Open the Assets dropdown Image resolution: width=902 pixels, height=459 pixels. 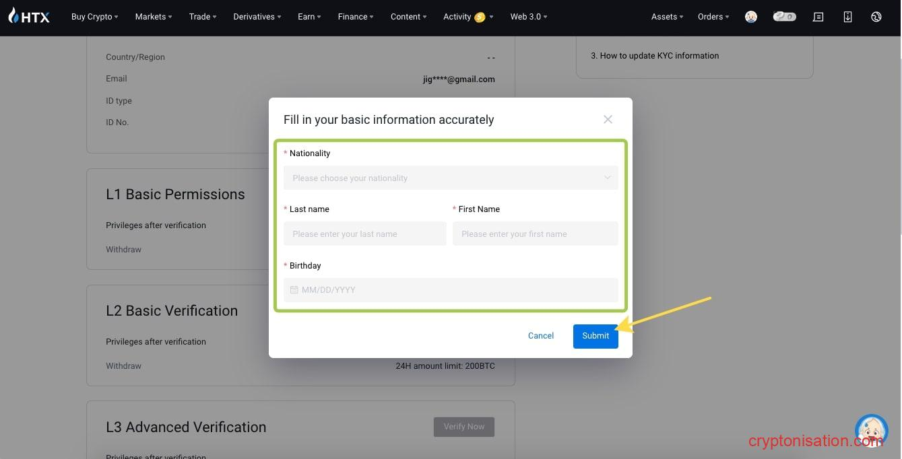(x=667, y=17)
